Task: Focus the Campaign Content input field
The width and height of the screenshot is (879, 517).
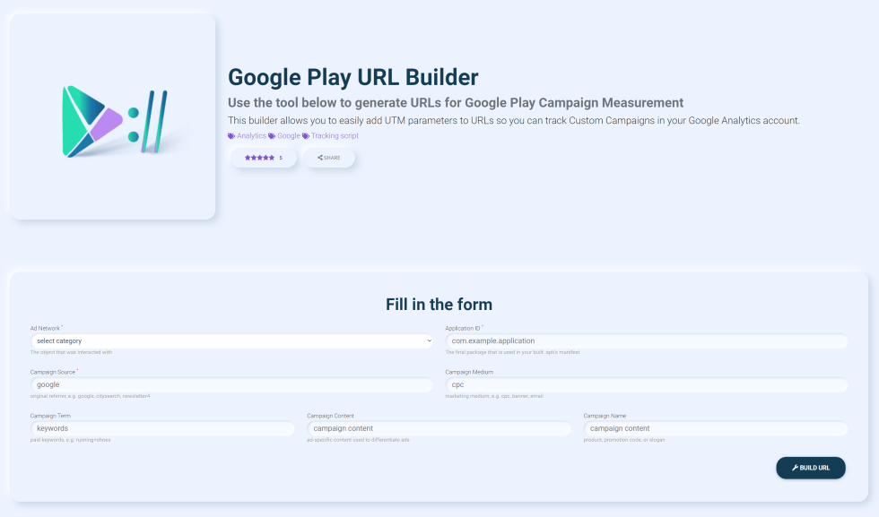Action: point(439,428)
